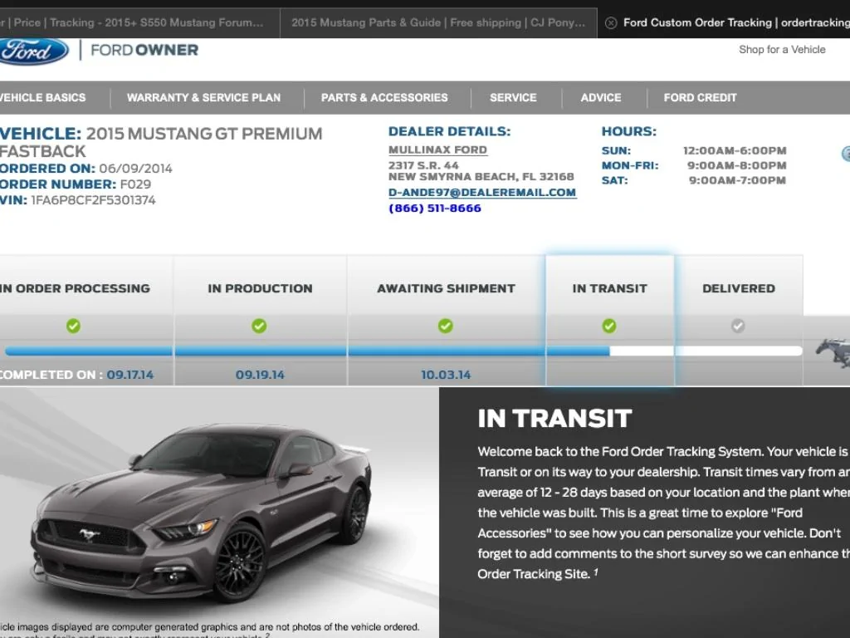
Task: Open the Parts & Accessories menu
Action: (384, 98)
